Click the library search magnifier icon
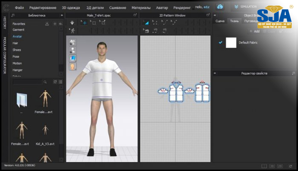This screenshot has width=298, height=171. coord(45,82)
